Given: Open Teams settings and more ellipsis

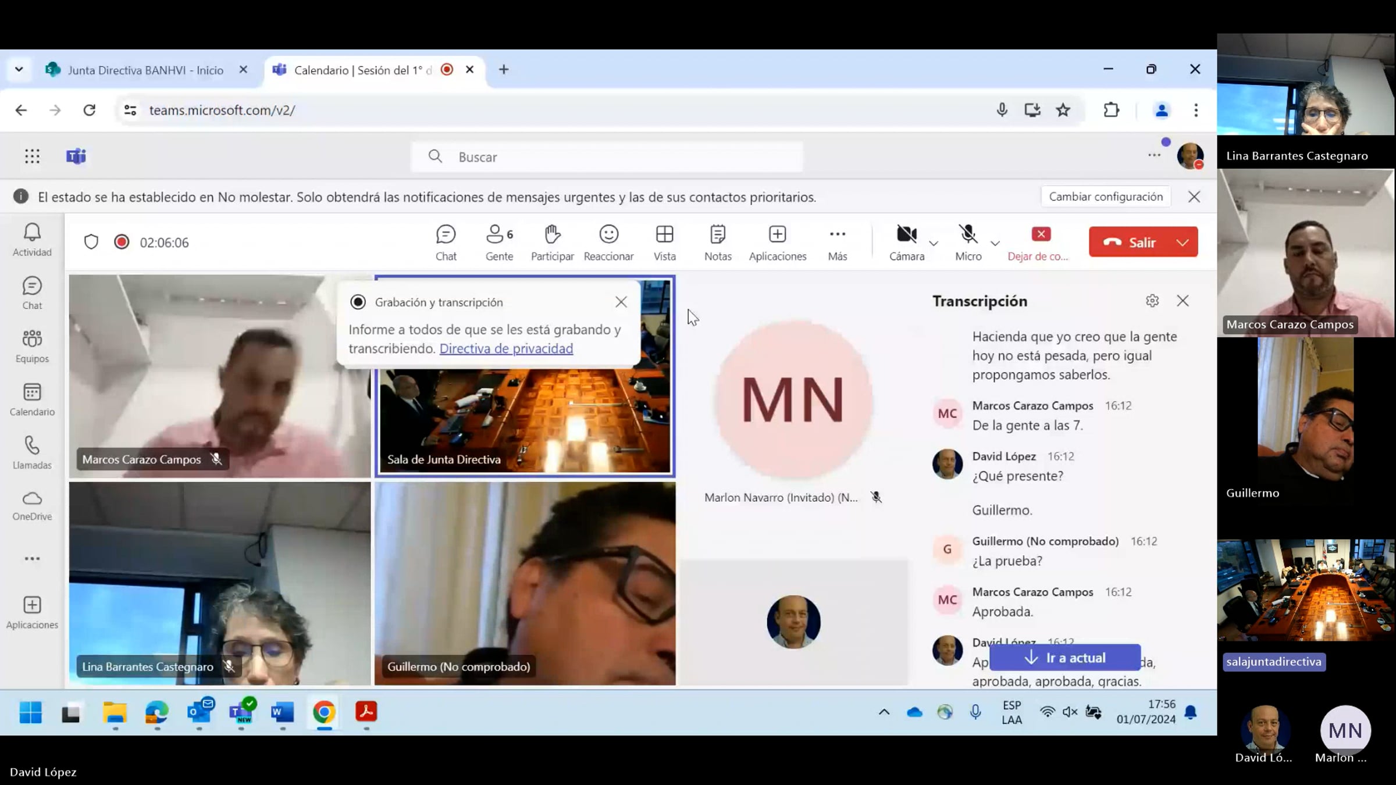Looking at the screenshot, I should coord(1155,155).
